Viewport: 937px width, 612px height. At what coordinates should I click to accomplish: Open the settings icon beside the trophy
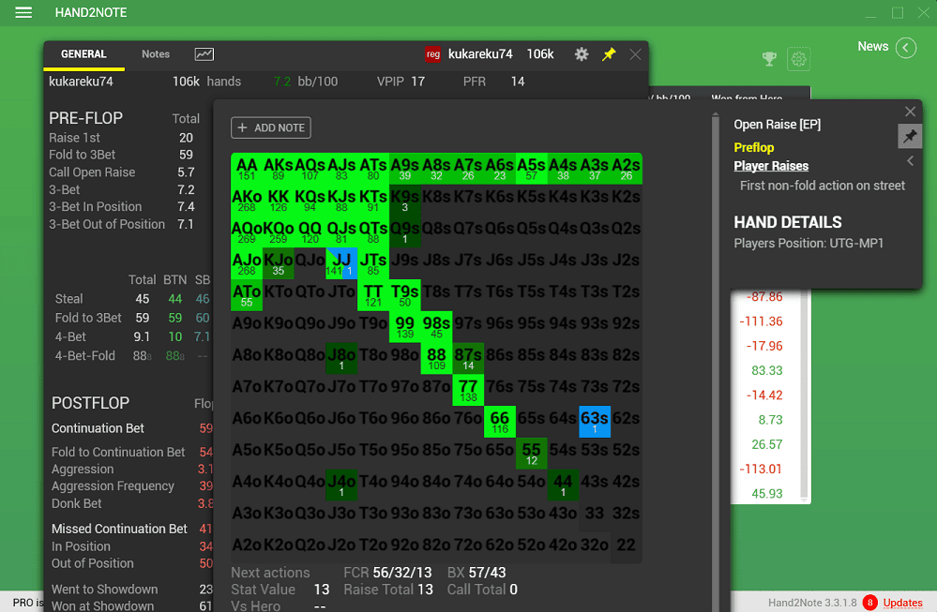(798, 58)
